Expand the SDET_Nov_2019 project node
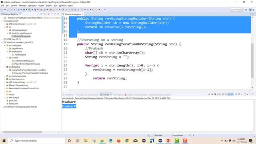 [2, 39]
